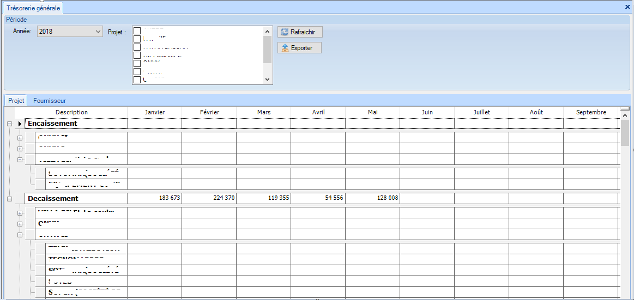Expand the first row under Encaissement
Image resolution: width=634 pixels, height=300 pixels.
pyautogui.click(x=20, y=138)
